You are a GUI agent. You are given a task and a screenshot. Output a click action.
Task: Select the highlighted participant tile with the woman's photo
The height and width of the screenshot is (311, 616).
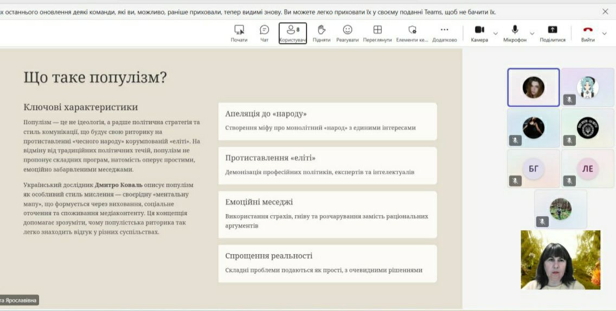[x=533, y=88]
